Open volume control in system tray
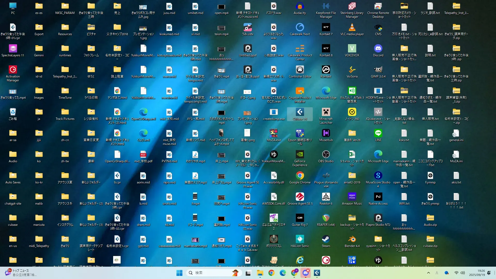Image resolution: width=496 pixels, height=279 pixels. [x=463, y=273]
